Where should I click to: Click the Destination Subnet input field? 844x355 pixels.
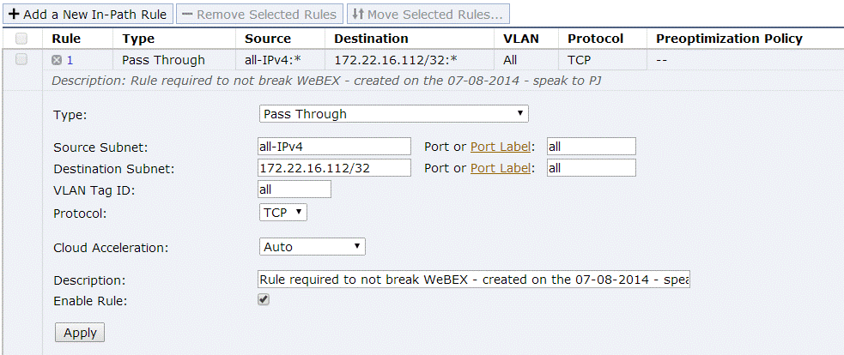(334, 168)
